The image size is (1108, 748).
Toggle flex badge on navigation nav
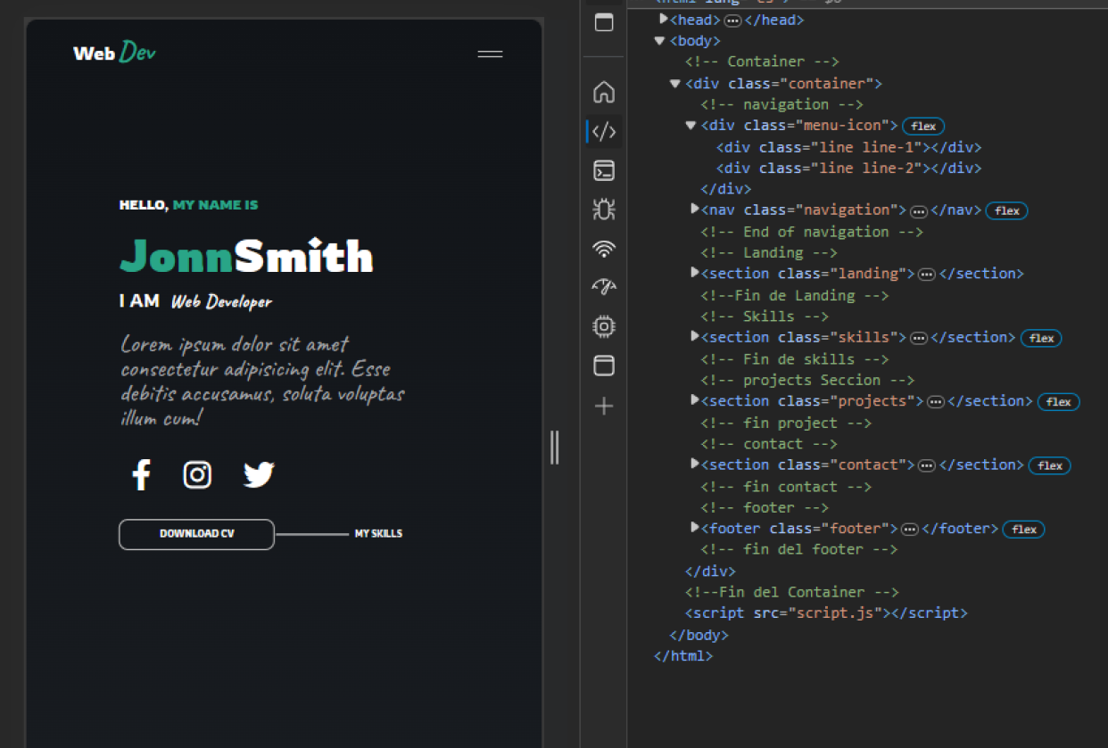(1007, 211)
